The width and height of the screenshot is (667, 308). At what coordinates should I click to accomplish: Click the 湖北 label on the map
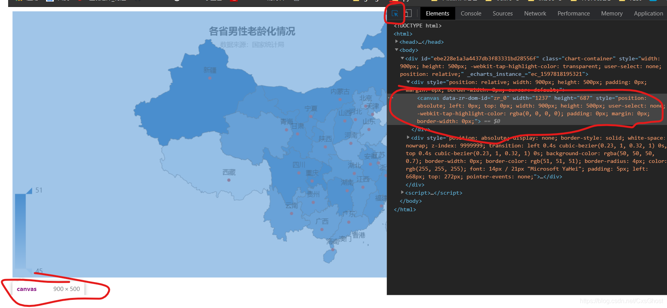click(354, 165)
